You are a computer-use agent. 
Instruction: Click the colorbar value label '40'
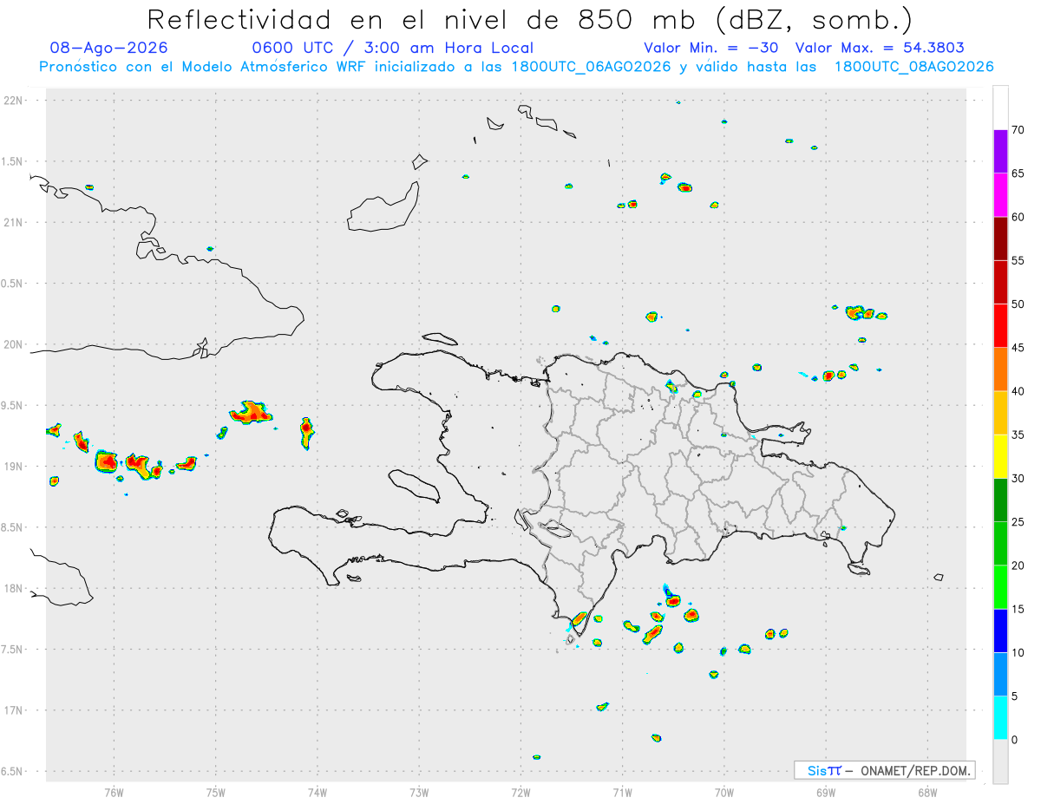coord(1018,391)
